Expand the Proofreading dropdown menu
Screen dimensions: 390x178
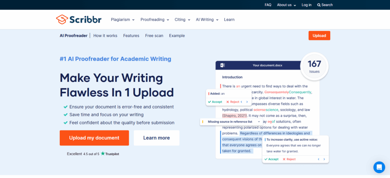click(x=155, y=19)
